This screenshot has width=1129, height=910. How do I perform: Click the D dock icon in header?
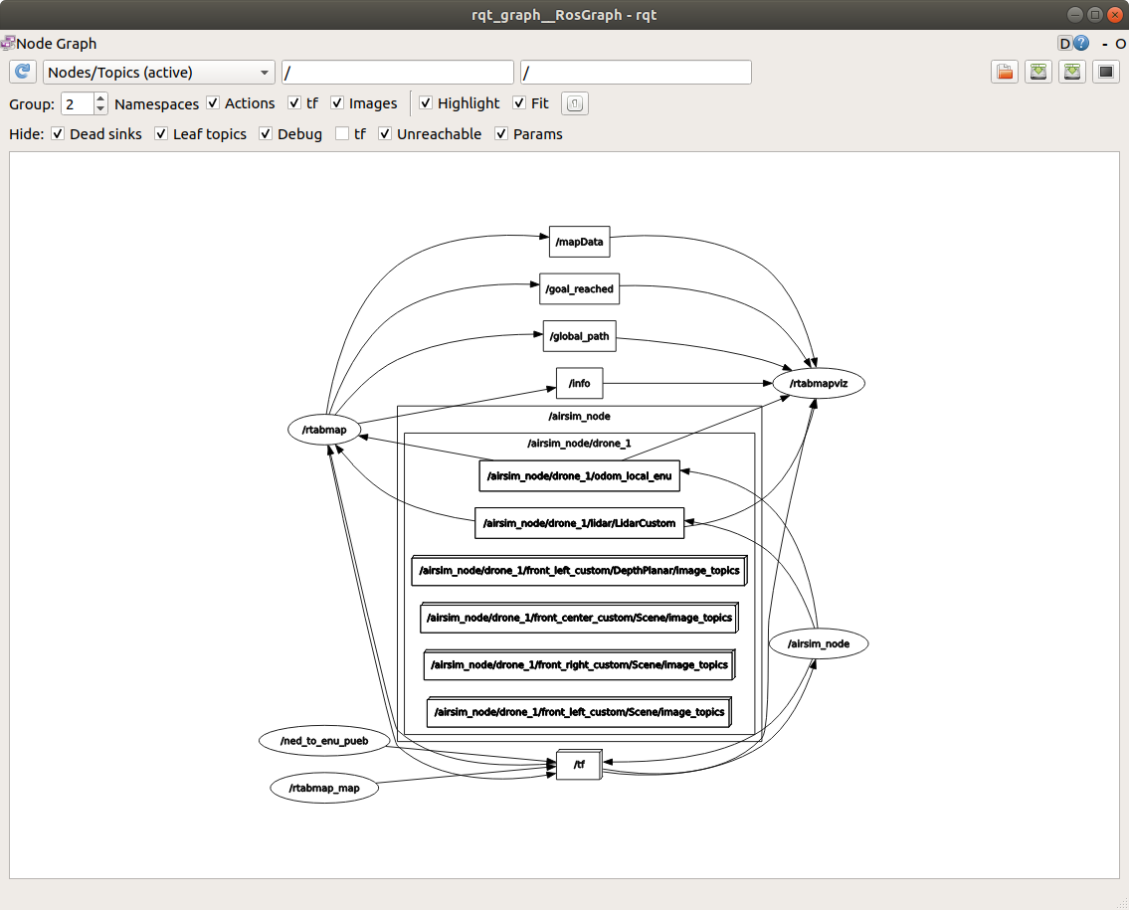point(1064,44)
